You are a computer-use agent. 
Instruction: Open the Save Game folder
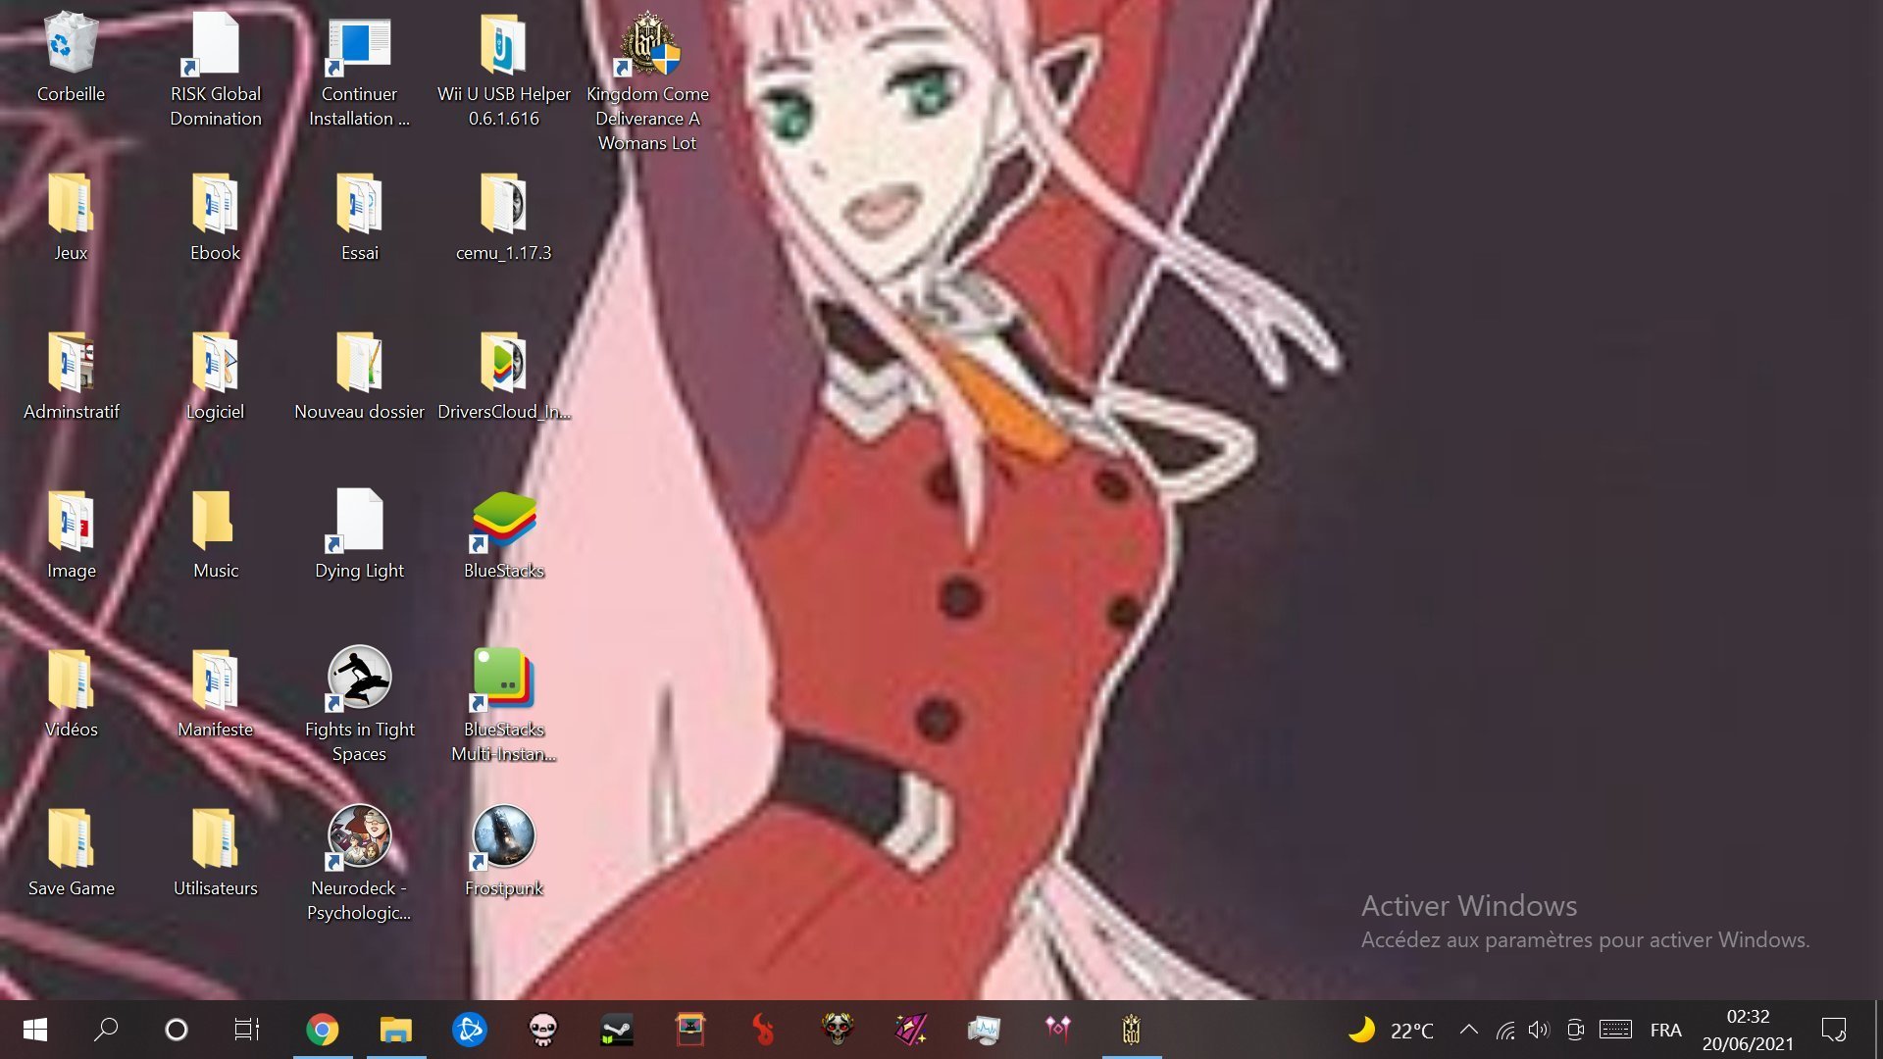[71, 853]
